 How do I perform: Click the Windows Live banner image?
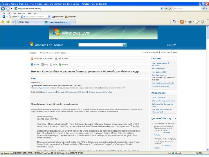pos(103,33)
